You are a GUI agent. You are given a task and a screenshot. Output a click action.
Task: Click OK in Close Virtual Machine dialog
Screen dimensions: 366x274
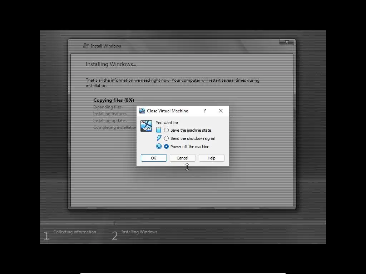154,158
